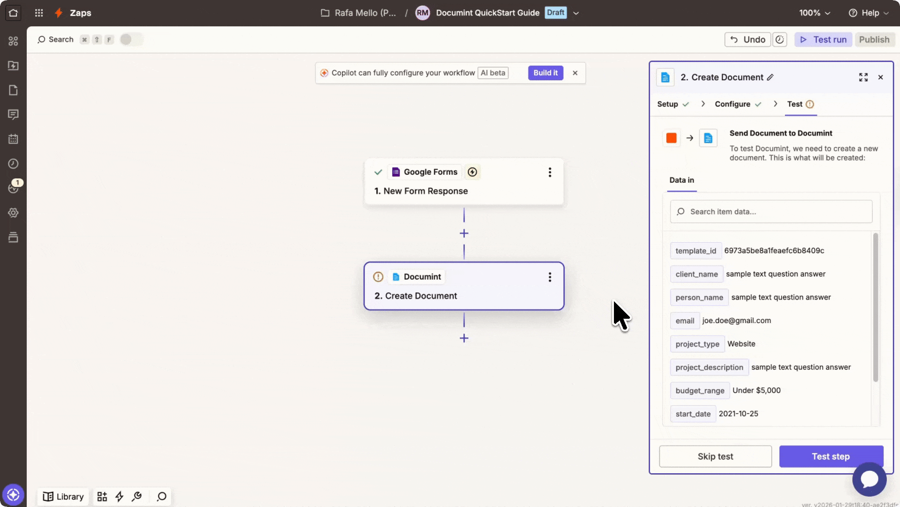The height and width of the screenshot is (507, 900).
Task: Add step between Google Forms and Documint
Action: click(464, 233)
